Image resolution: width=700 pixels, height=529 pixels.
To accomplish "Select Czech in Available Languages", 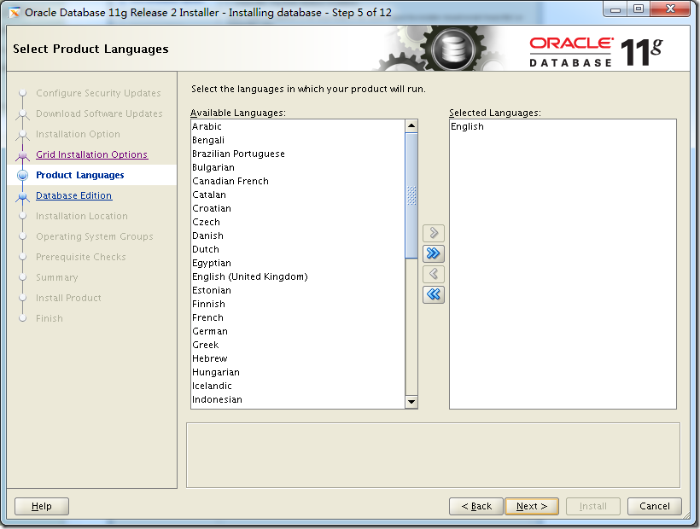I will [x=297, y=222].
